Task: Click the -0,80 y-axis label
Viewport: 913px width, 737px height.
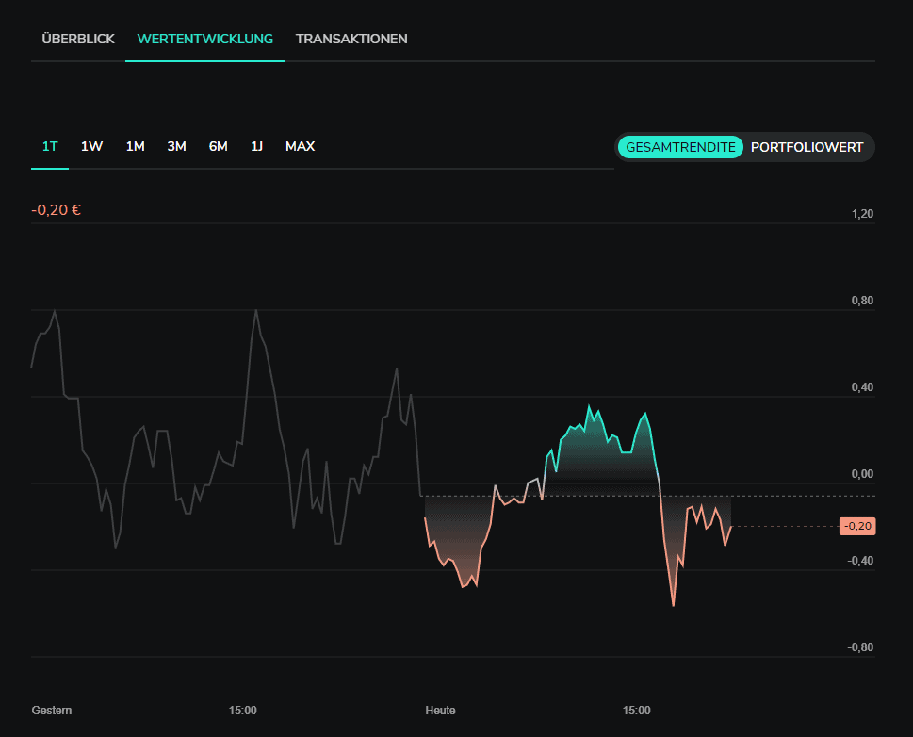Action: tap(860, 647)
